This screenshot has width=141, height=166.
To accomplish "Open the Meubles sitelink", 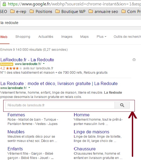I will [x=16, y=132].
